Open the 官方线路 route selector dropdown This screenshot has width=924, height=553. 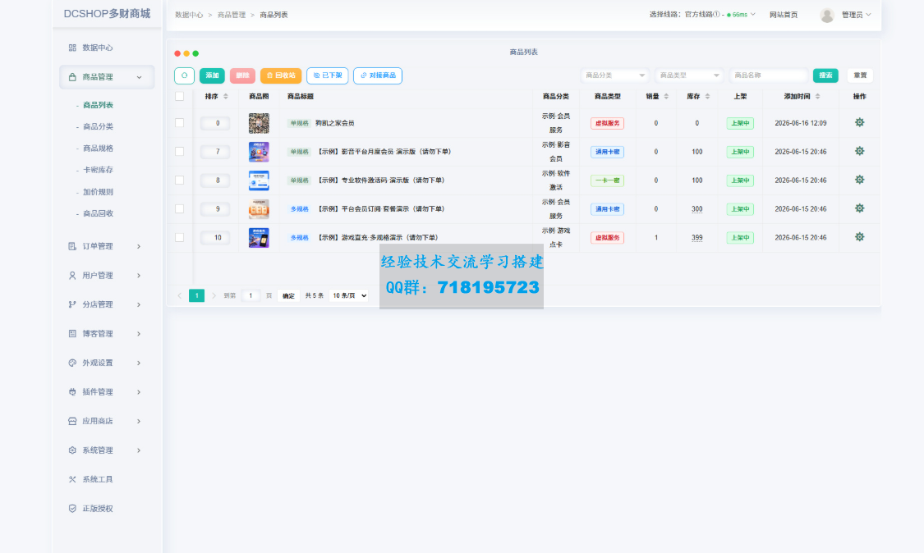click(x=702, y=15)
